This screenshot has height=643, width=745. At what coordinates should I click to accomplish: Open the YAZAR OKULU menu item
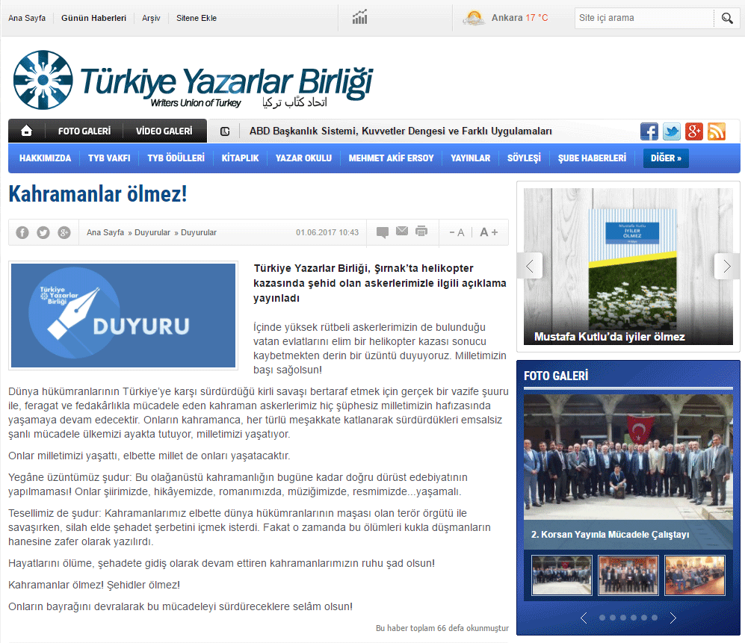[303, 158]
